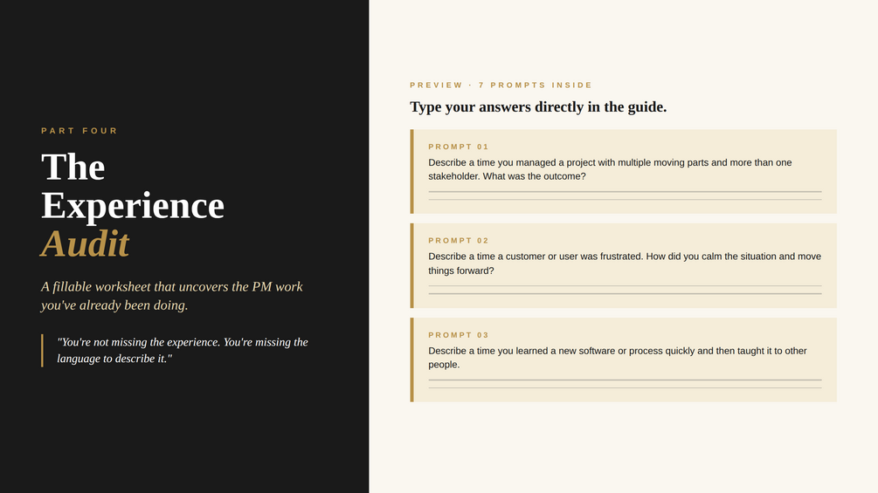Click gold accent bar of Prompt 03 card
This screenshot has width=878, height=493.
click(412, 360)
